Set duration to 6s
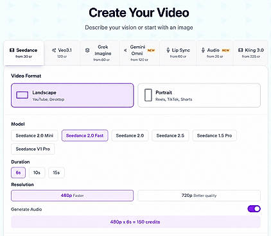The width and height of the screenshot is (271, 236). [18, 173]
